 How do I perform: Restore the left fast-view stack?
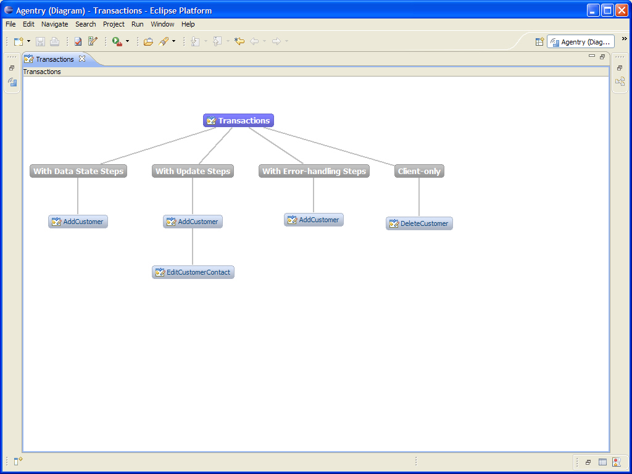pyautogui.click(x=12, y=68)
